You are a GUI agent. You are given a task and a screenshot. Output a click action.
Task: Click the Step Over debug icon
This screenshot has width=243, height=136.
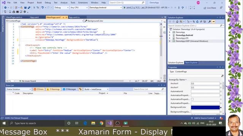(183, 8)
